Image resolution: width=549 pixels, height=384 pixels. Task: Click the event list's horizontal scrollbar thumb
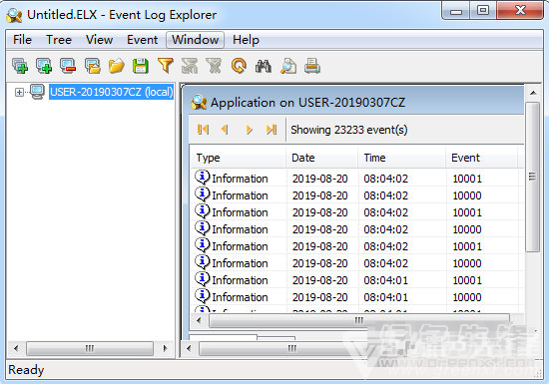(x=359, y=320)
